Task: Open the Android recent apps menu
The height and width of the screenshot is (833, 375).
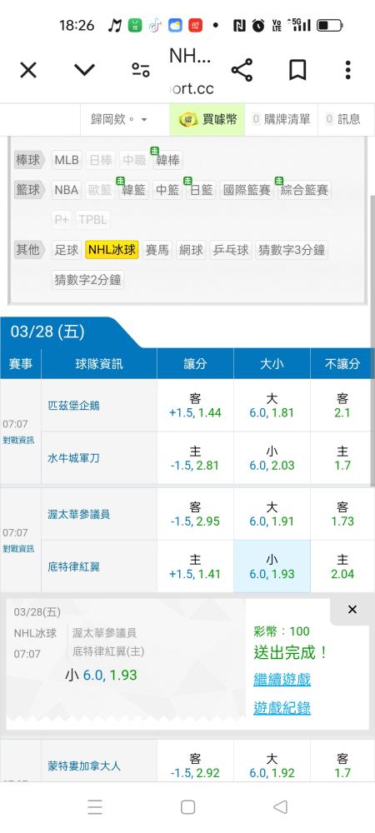Action: [x=94, y=807]
